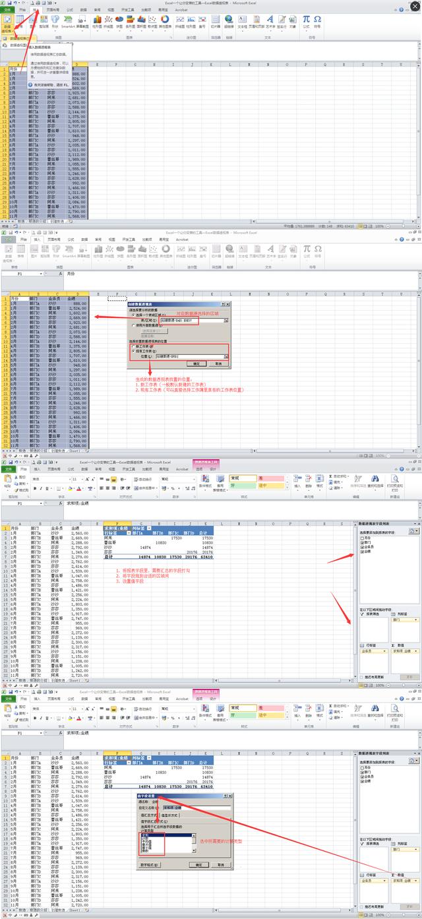Click SmartArt icon in top screenshot's Insert ribbon
The width and height of the screenshot is (422, 919).
(67, 22)
